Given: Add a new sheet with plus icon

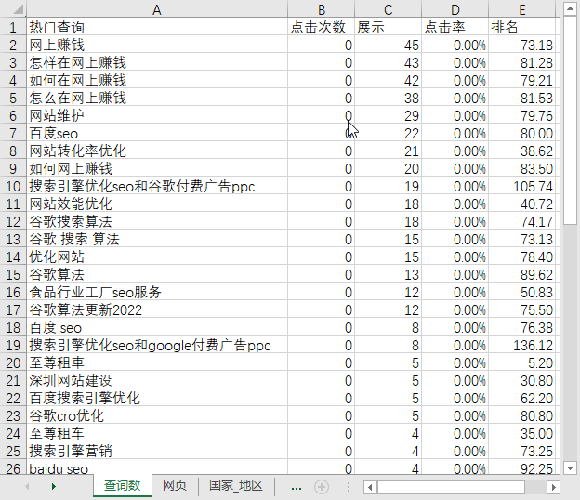Looking at the screenshot, I should tap(322, 487).
